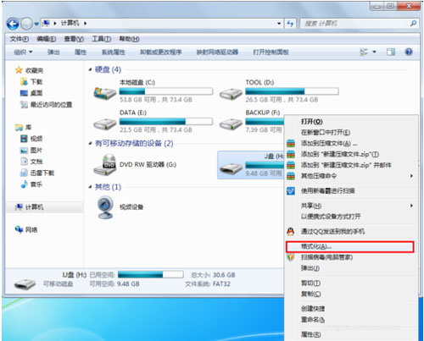The image size is (424, 341).
Task: Open address bar history dropdown
Action: pos(279,24)
